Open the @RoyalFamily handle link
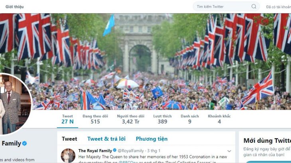 131,151
